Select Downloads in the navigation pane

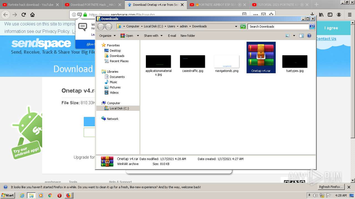(x=117, y=56)
